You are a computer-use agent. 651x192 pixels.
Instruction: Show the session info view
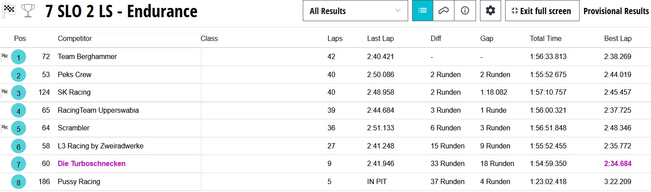(x=465, y=11)
